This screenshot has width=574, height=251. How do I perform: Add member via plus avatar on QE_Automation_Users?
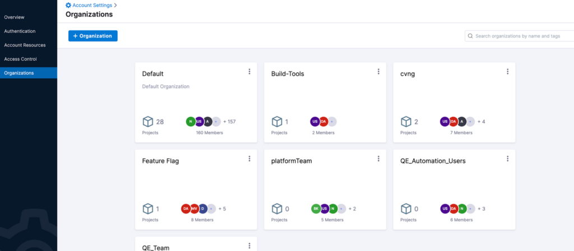(x=470, y=209)
